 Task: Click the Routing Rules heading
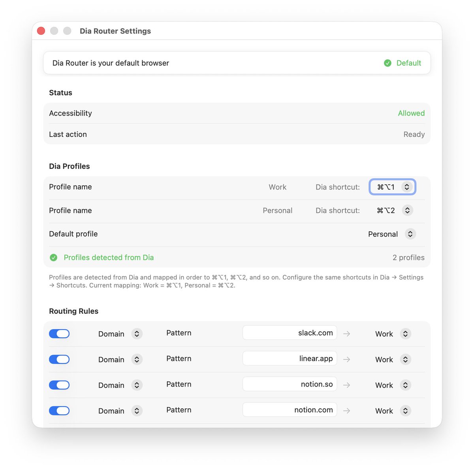73,311
